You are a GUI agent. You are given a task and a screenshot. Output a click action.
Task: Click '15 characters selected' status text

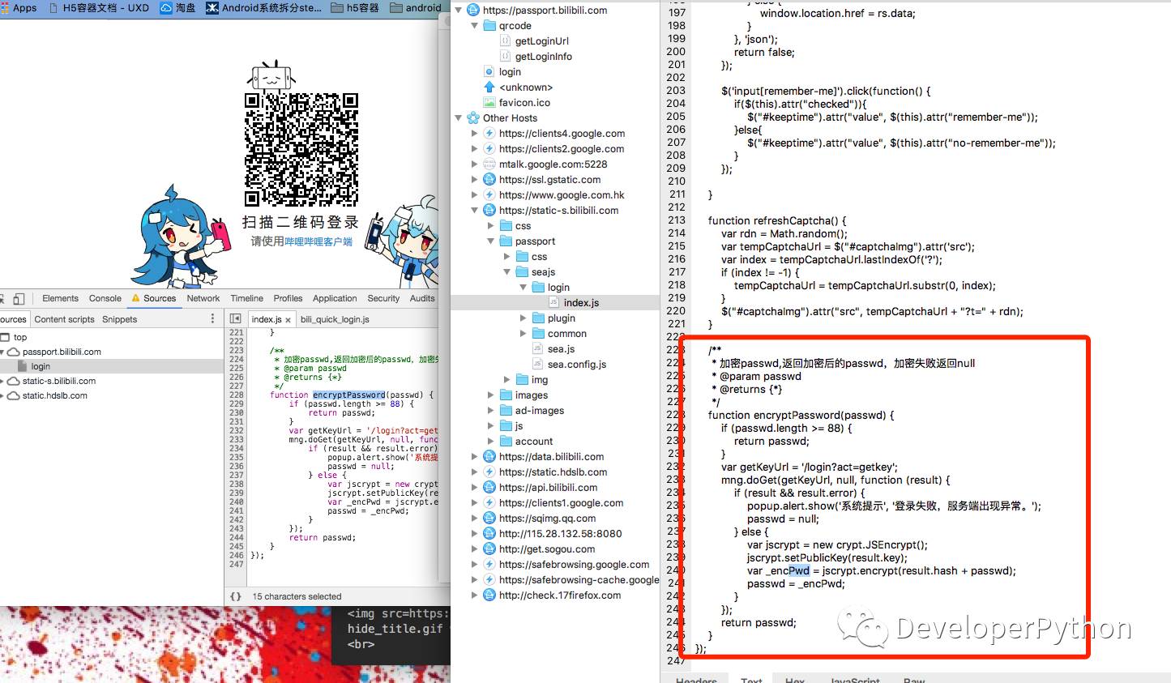tap(297, 596)
